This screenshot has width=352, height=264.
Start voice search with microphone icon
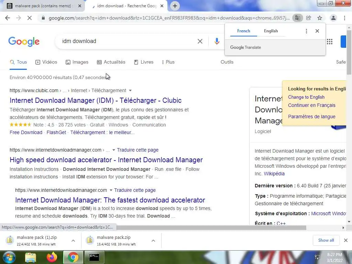tap(217, 41)
